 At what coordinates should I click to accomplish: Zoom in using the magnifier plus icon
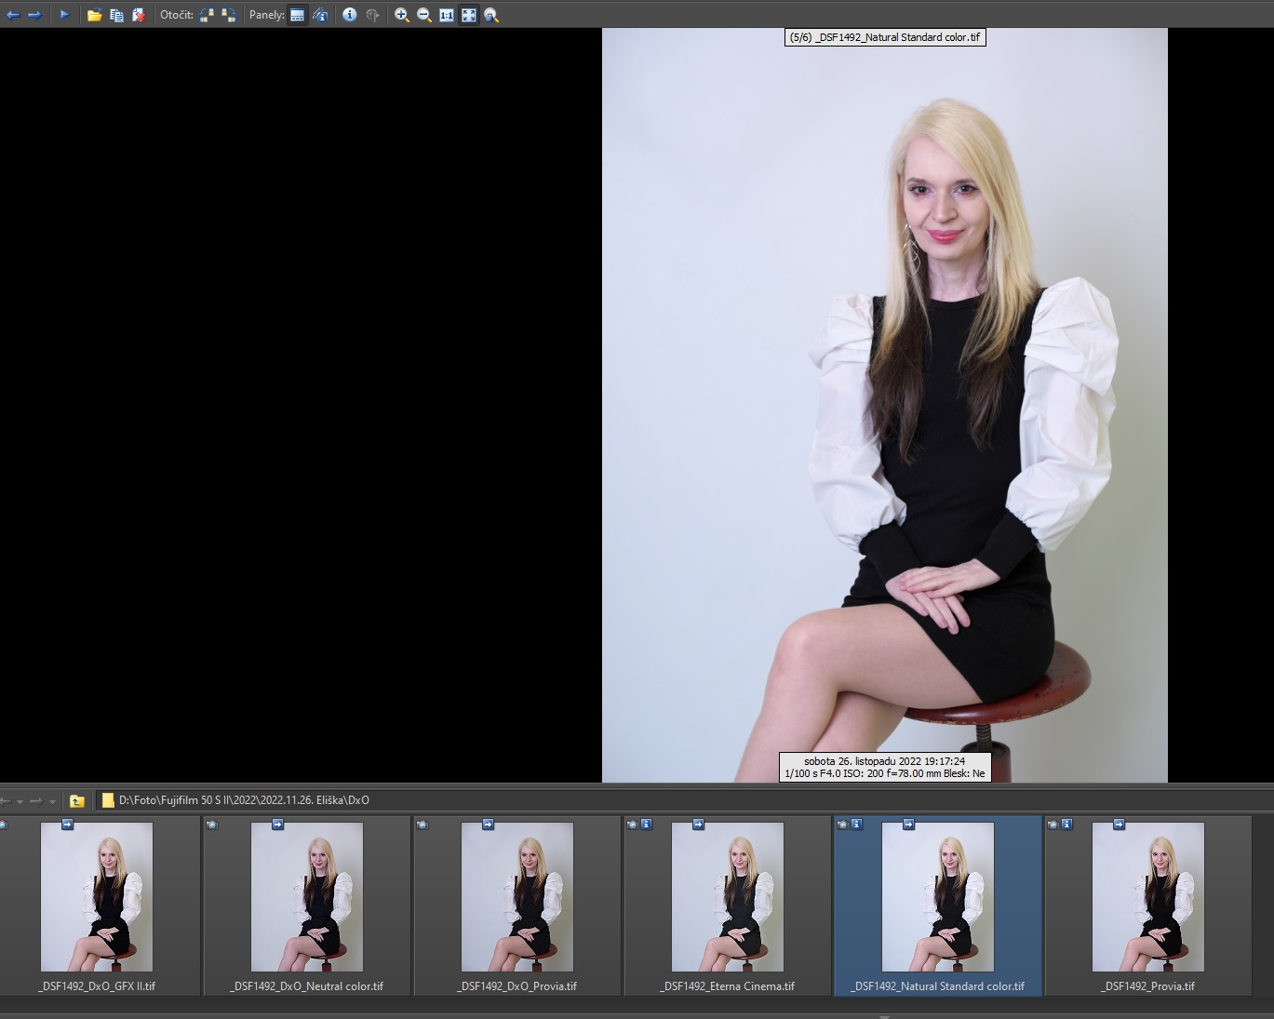pos(402,15)
